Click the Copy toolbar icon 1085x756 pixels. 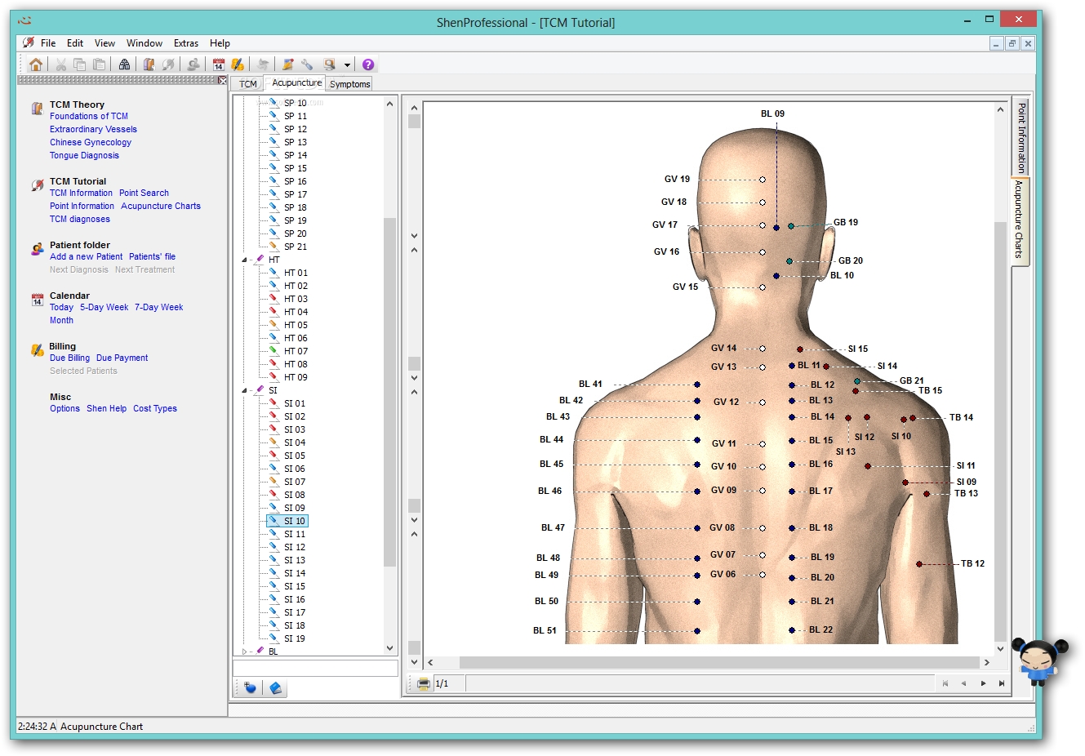(79, 64)
